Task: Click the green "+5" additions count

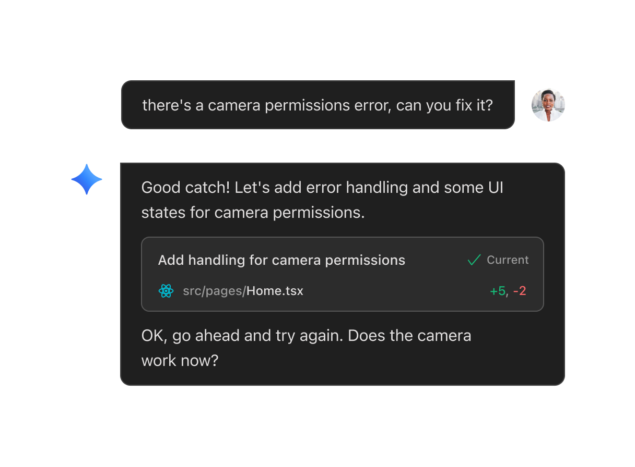Action: tap(498, 291)
